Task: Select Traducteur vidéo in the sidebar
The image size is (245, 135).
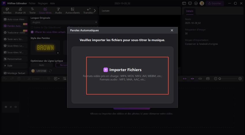Action: 14,32
